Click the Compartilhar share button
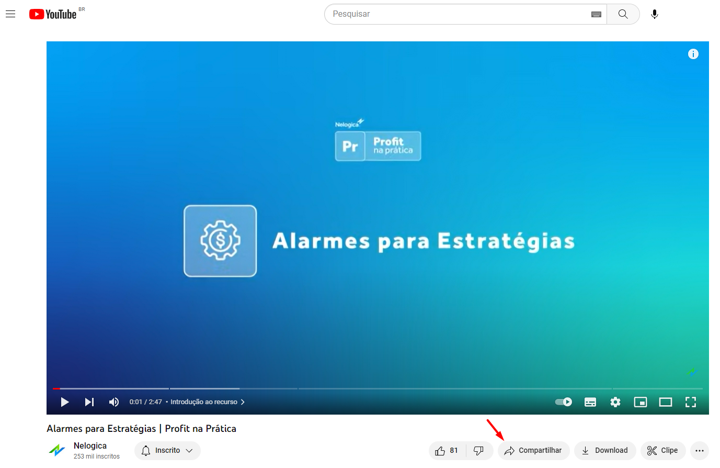The height and width of the screenshot is (468, 720). 533,450
